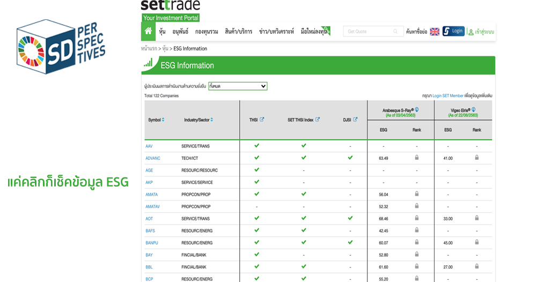Click the หน้าแรก breadcrumb link

(149, 49)
